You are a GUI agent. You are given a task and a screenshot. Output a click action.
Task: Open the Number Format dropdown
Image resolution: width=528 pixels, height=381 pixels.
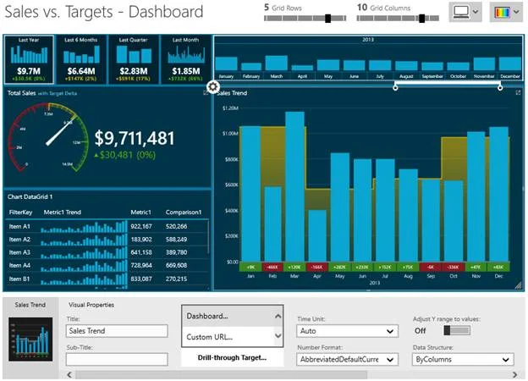point(347,360)
